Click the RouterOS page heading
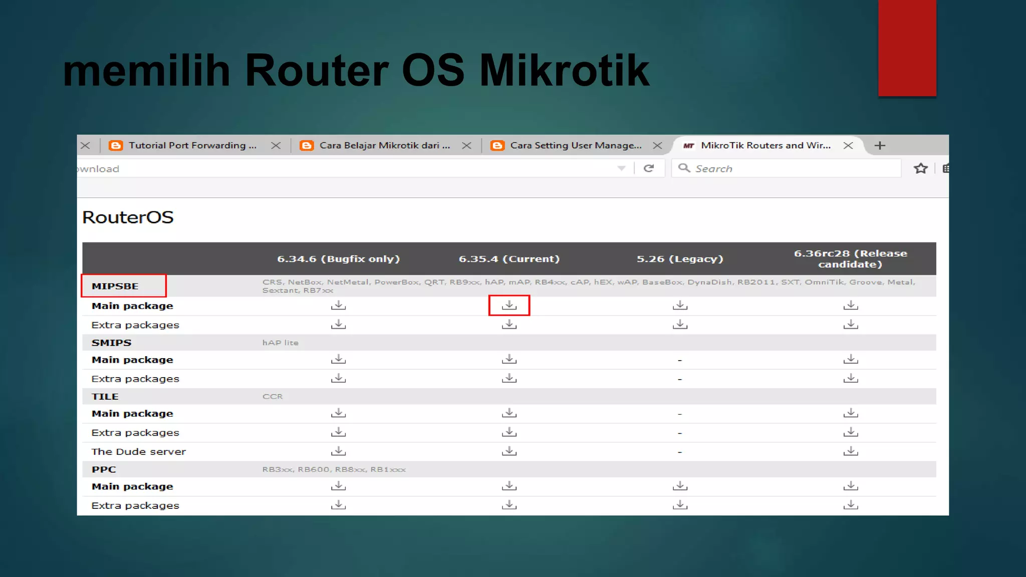Image resolution: width=1026 pixels, height=577 pixels. point(128,217)
